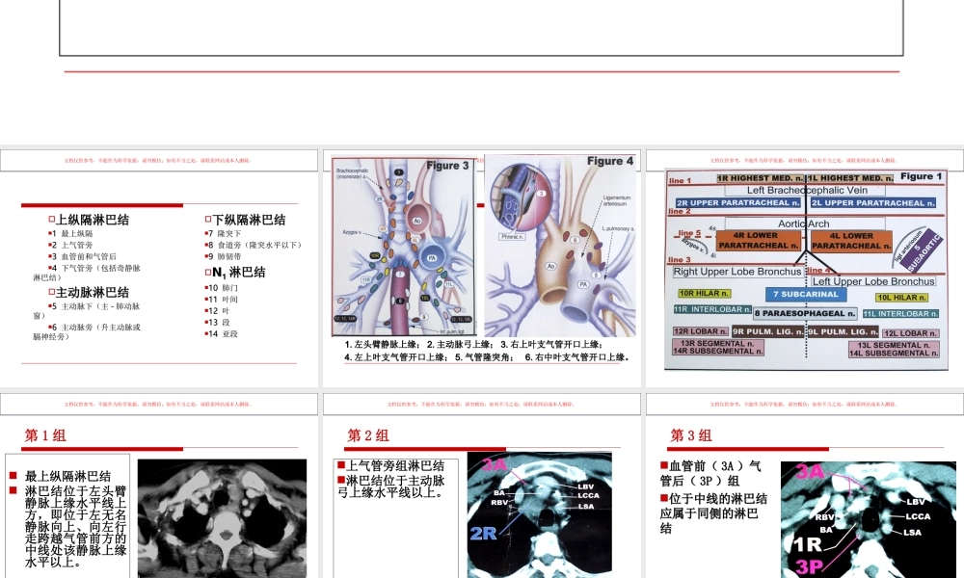Click the caption line starting 4. 左上叶支气管开口上缘
The width and height of the screenshot is (964, 578).
487,357
